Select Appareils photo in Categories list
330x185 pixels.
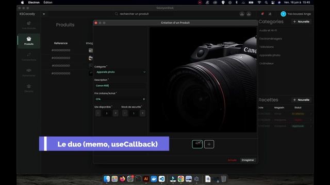270,55
